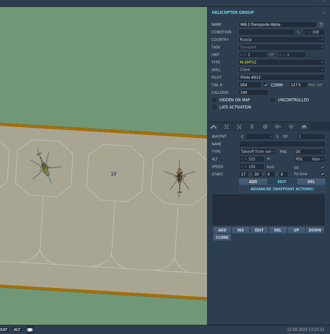
Task: Click the help question mark icon
Action: (321, 25)
